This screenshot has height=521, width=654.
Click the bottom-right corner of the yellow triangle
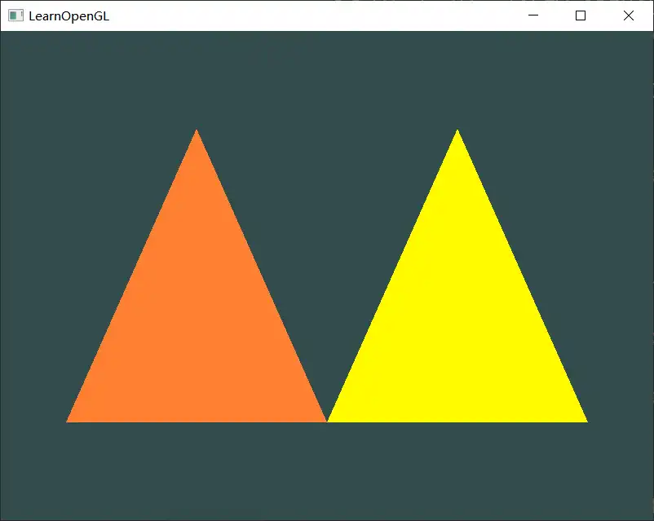pyautogui.click(x=586, y=420)
